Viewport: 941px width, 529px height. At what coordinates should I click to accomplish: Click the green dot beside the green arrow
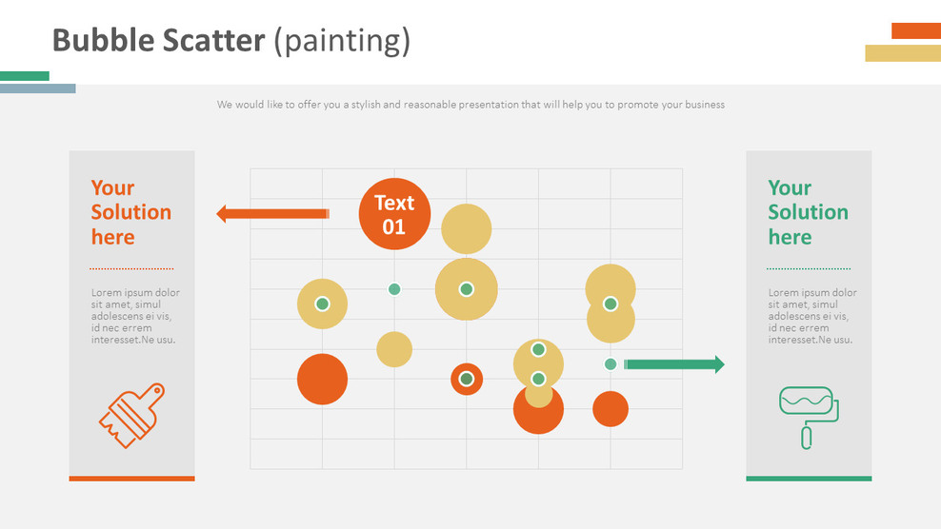(x=611, y=364)
